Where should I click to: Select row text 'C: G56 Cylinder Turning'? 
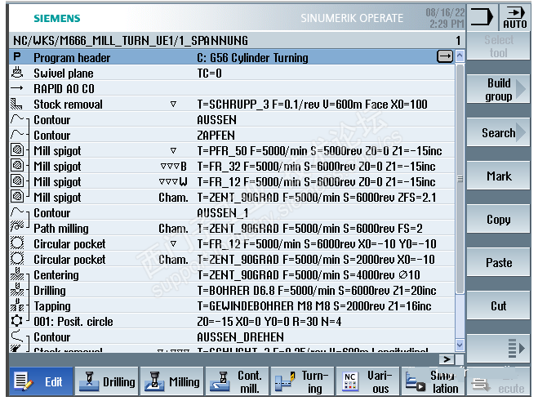tap(252, 57)
